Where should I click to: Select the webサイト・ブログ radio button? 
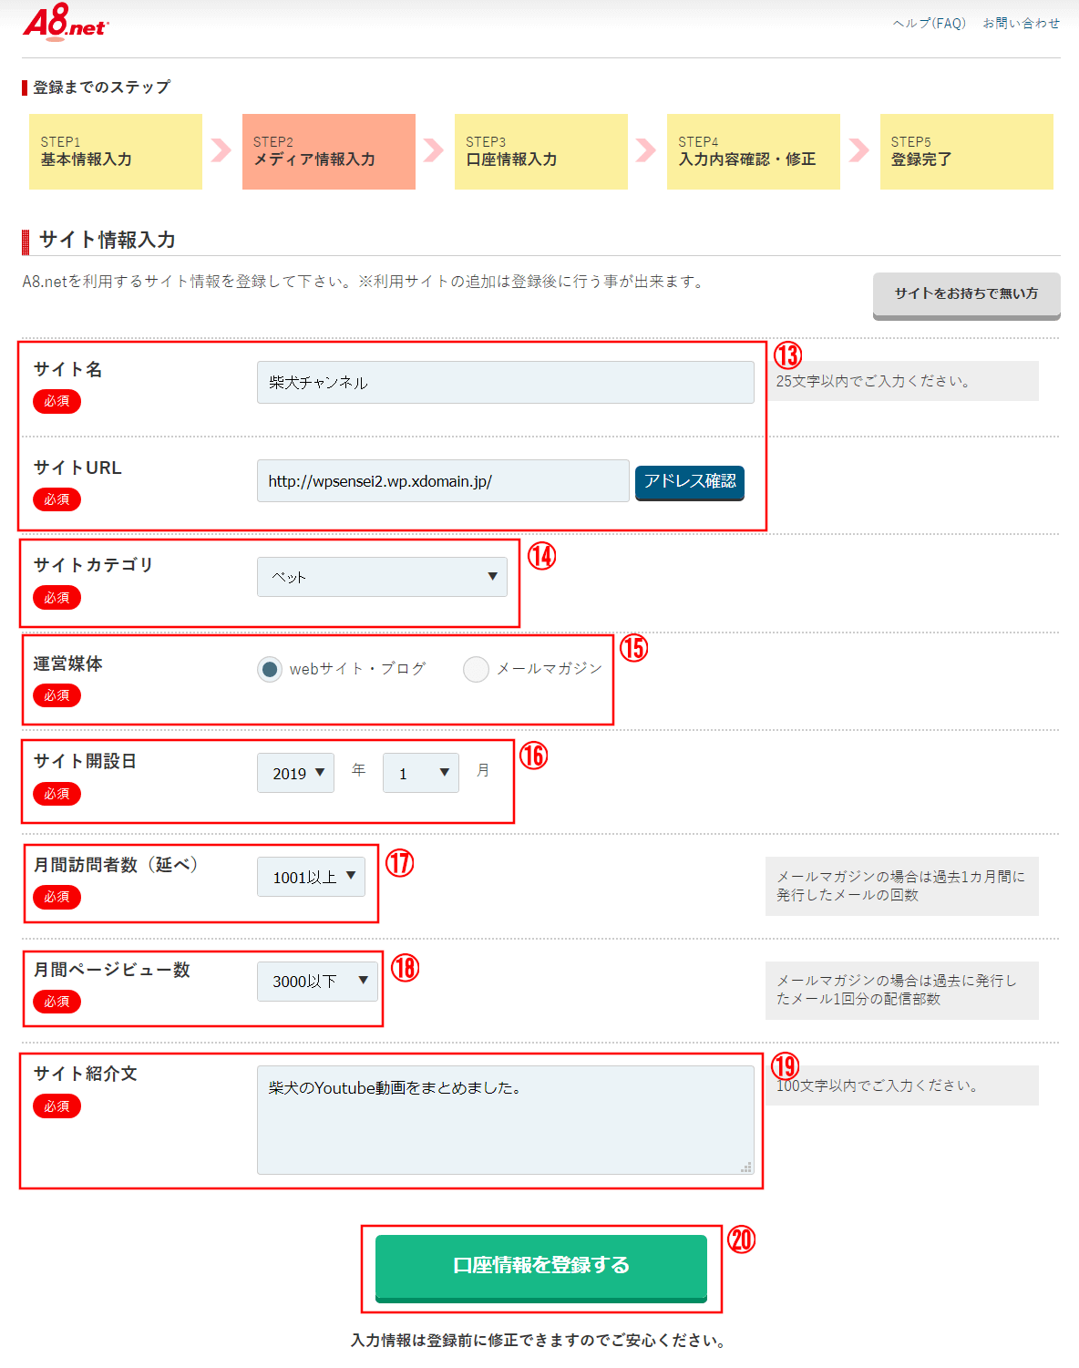click(x=270, y=670)
